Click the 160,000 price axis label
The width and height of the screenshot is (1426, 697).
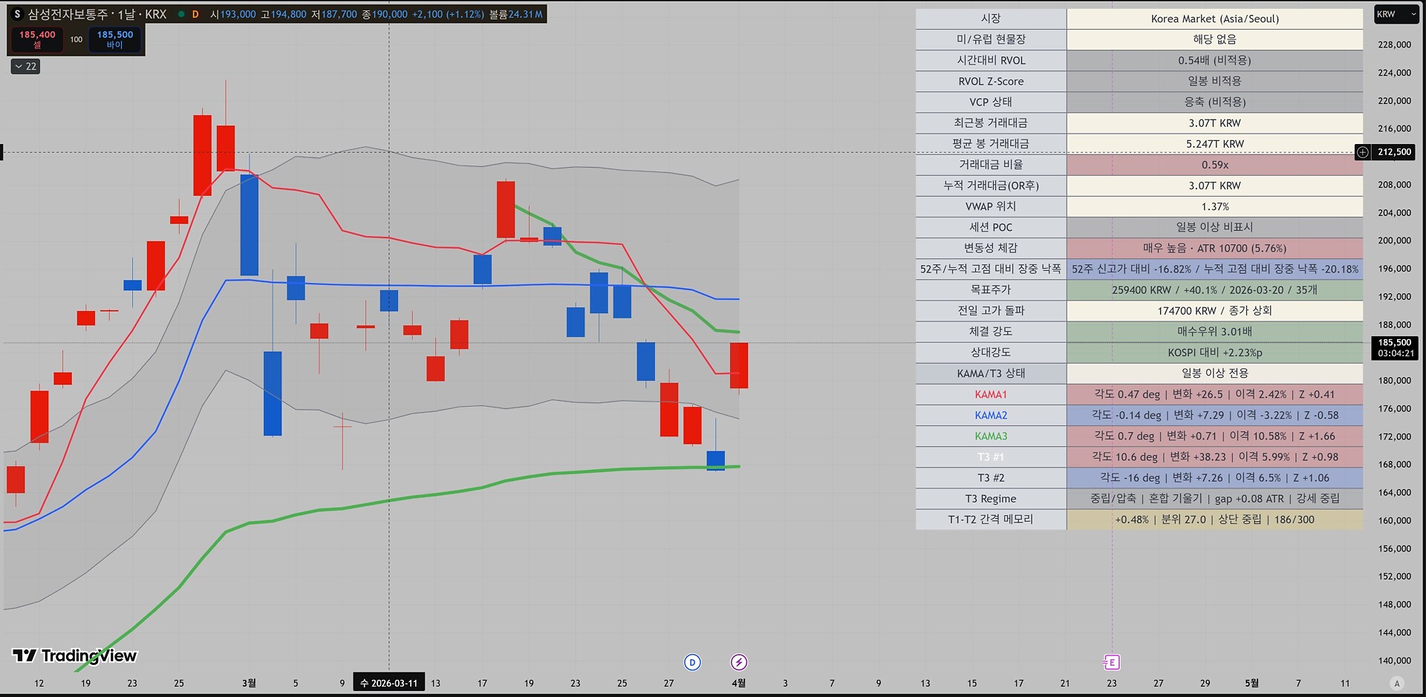tap(1394, 520)
